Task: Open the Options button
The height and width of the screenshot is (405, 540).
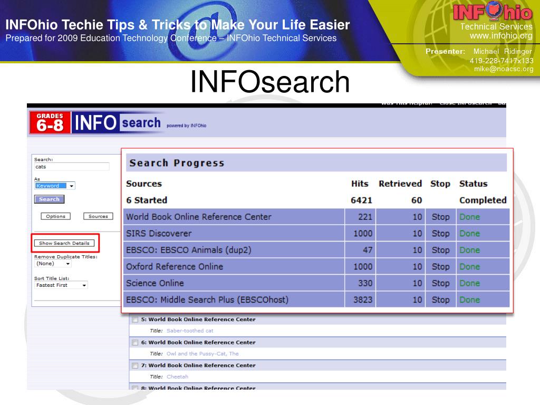Action: [x=56, y=216]
